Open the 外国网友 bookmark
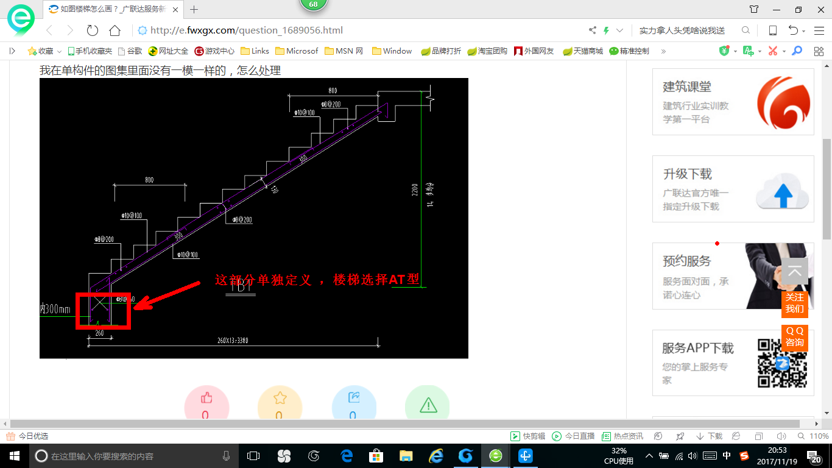The height and width of the screenshot is (468, 832). click(534, 51)
